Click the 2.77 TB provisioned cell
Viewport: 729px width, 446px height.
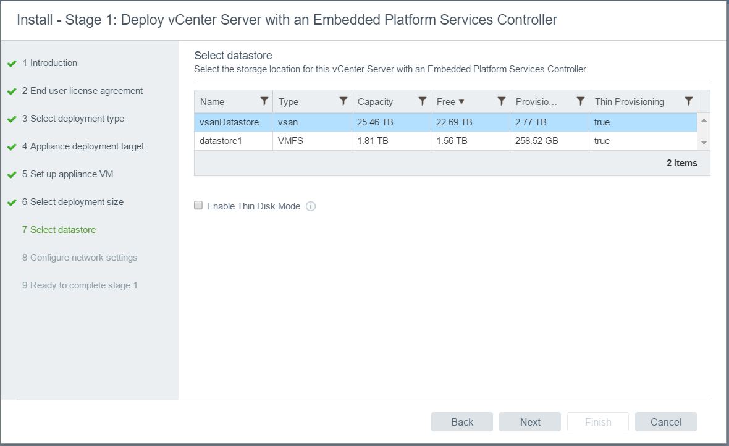point(549,122)
